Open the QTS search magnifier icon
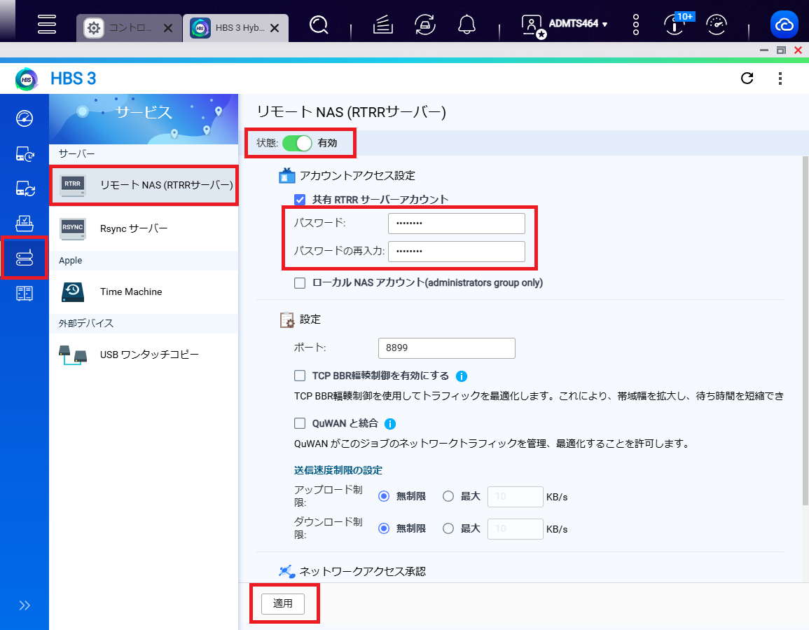809x630 pixels. pos(319,25)
